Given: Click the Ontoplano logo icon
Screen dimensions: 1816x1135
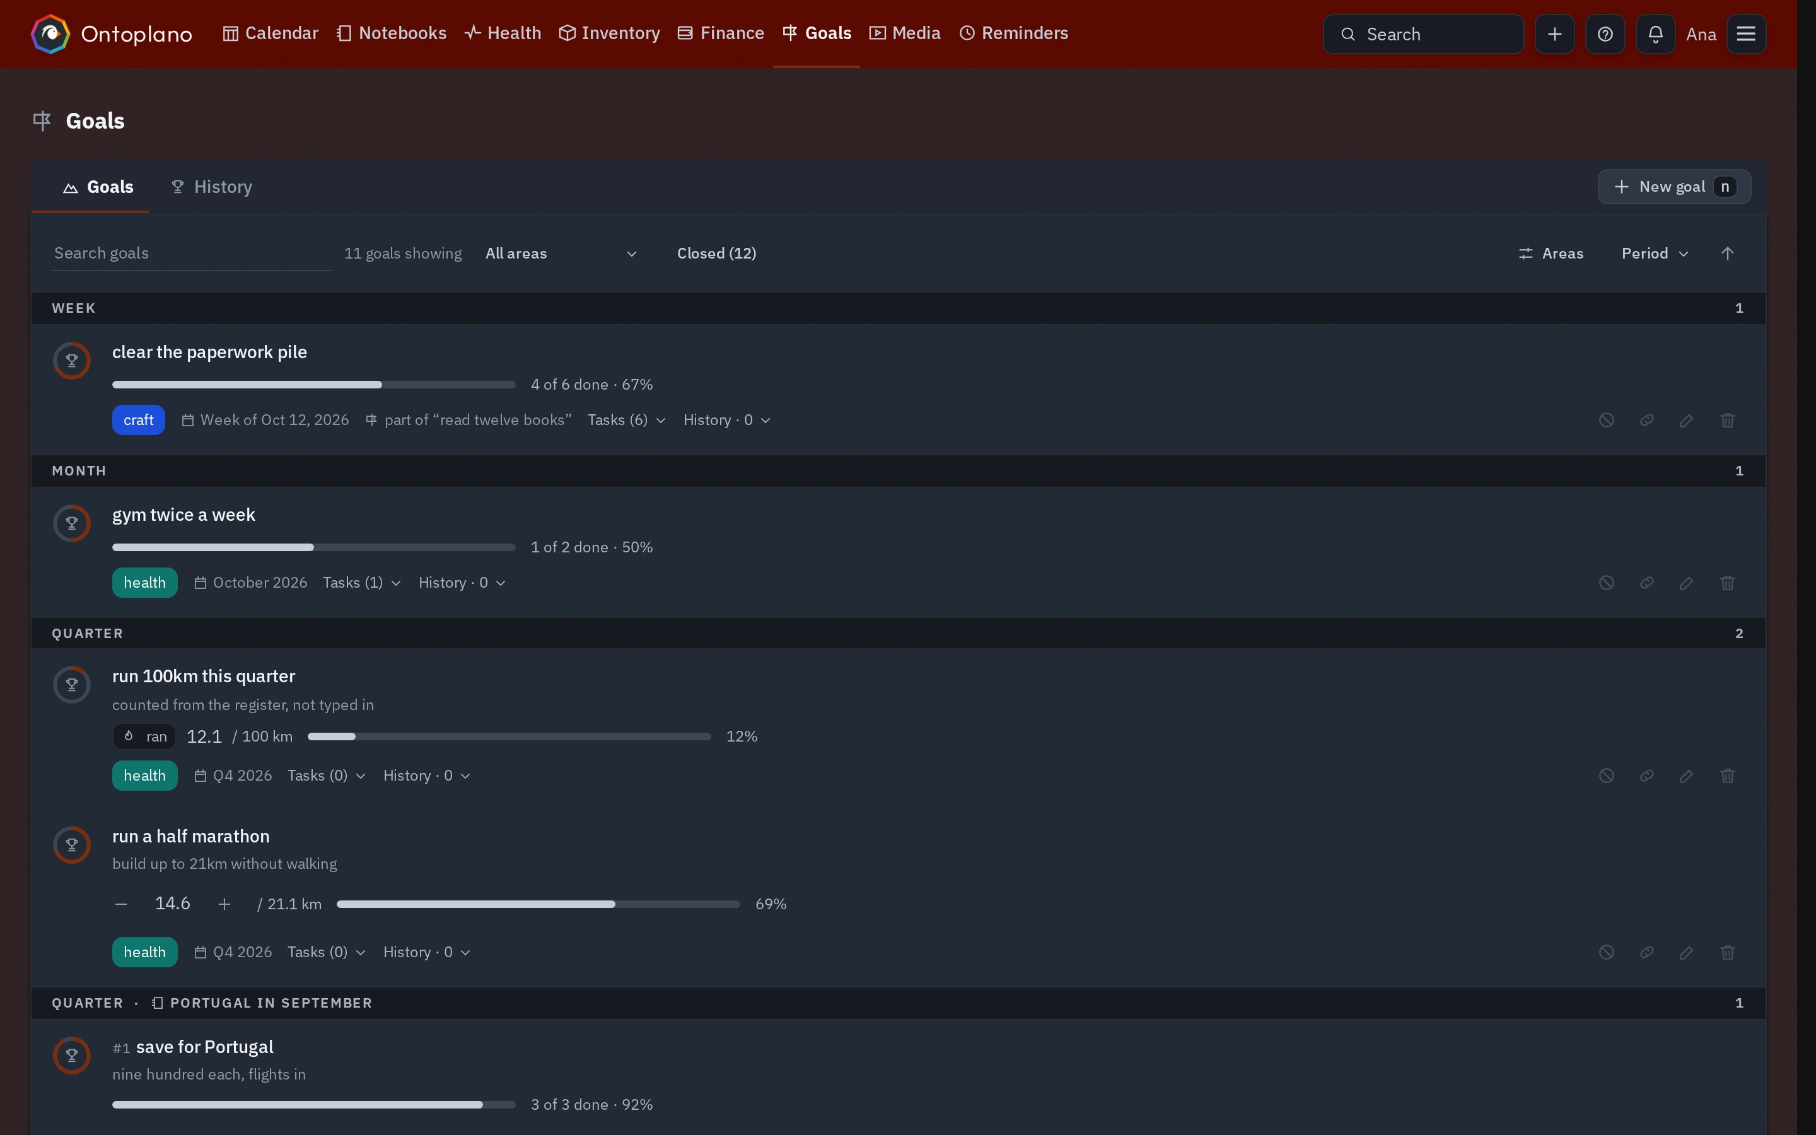Looking at the screenshot, I should pyautogui.click(x=50, y=34).
